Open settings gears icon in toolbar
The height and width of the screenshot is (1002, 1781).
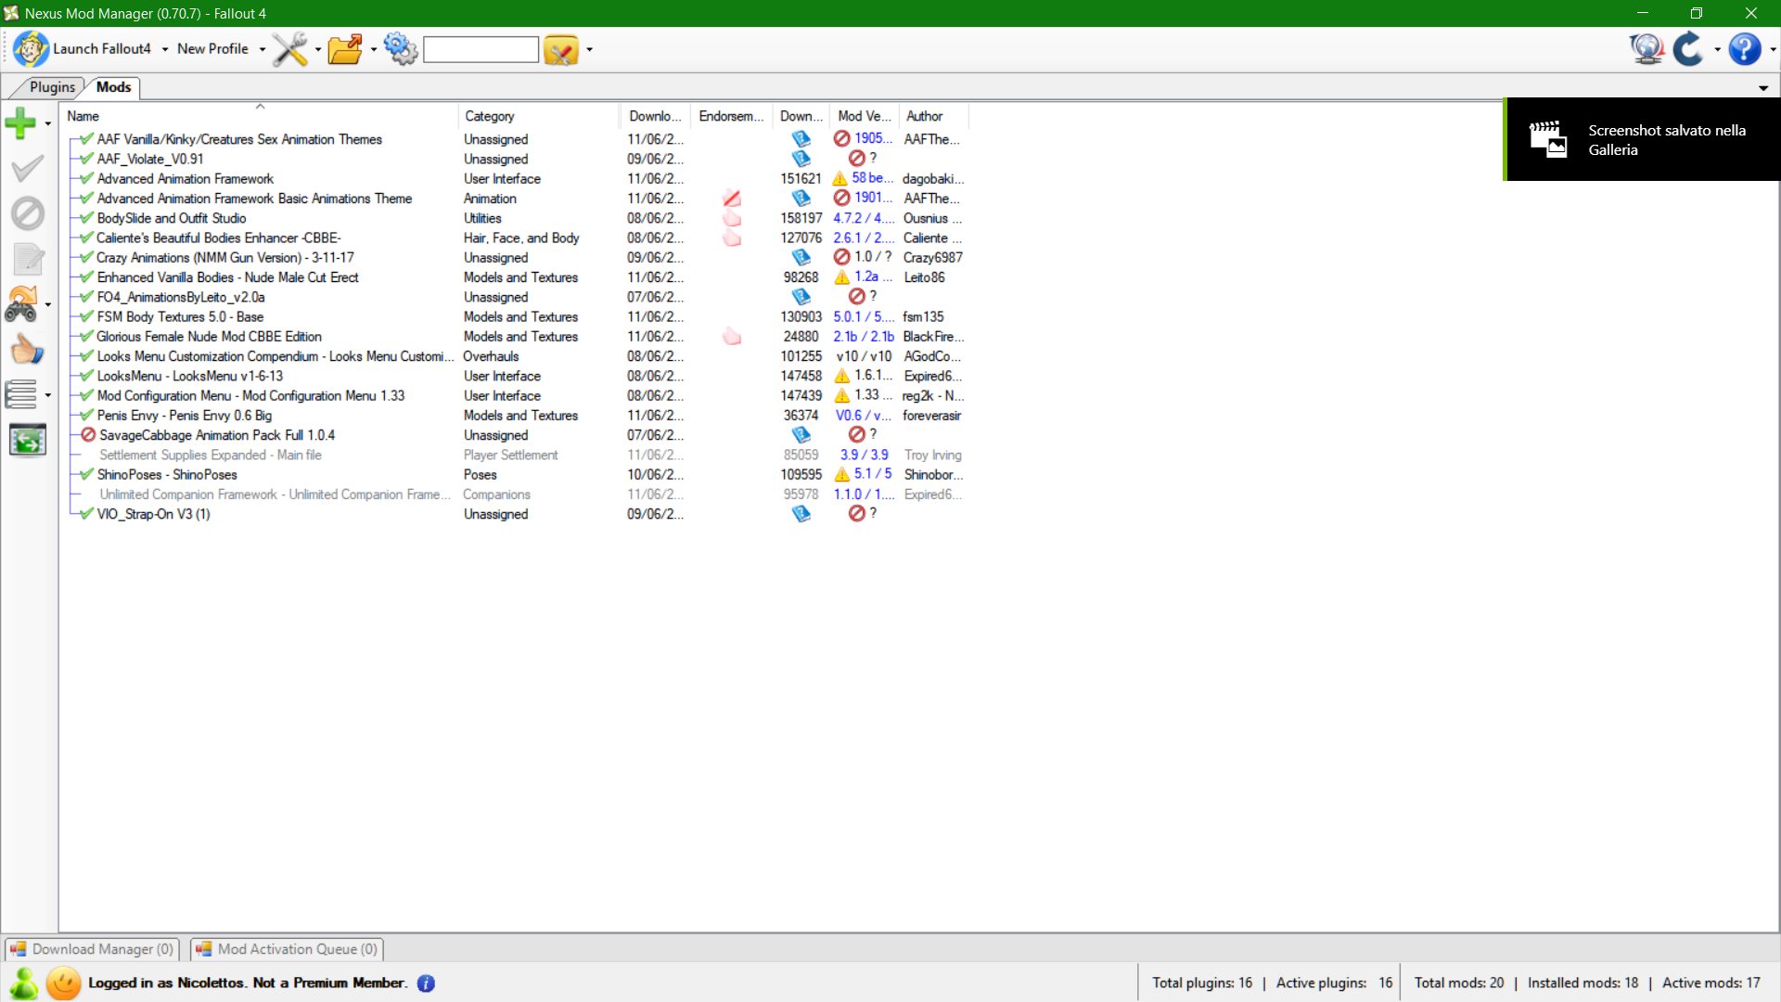click(401, 49)
